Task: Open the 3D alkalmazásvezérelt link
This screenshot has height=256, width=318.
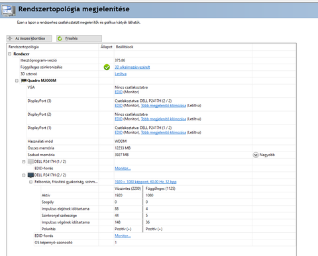Action: click(x=132, y=67)
